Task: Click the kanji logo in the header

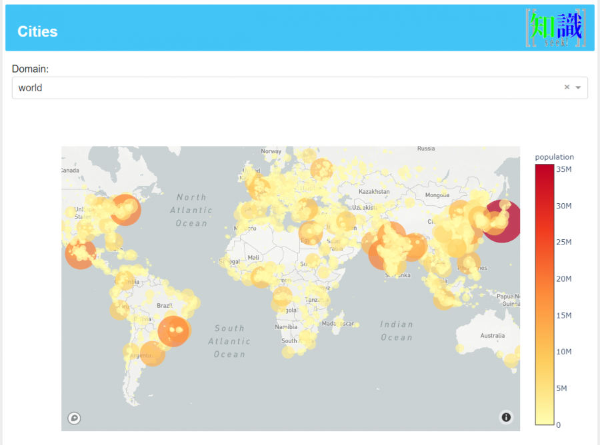Action: point(556,28)
